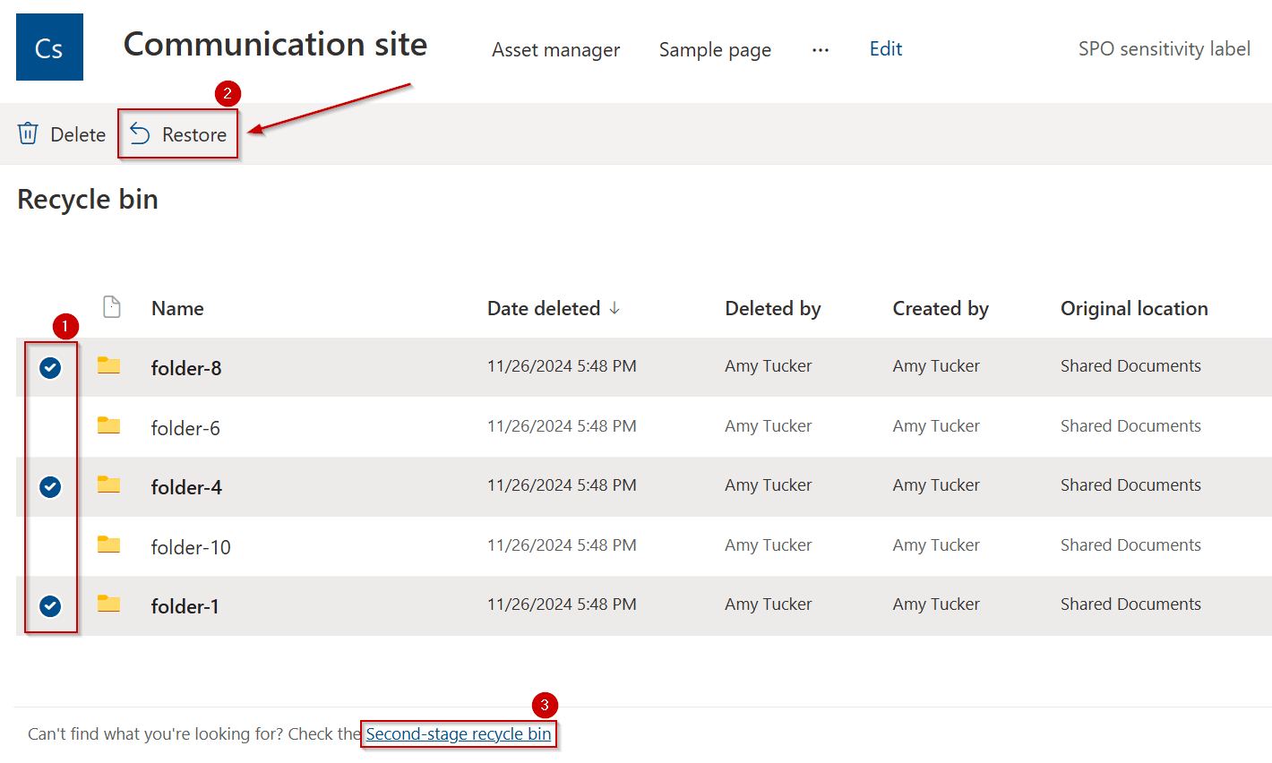Viewport: 1272px width, 763px height.
Task: Click the Delete trash icon in the toolbar
Action: [28, 133]
